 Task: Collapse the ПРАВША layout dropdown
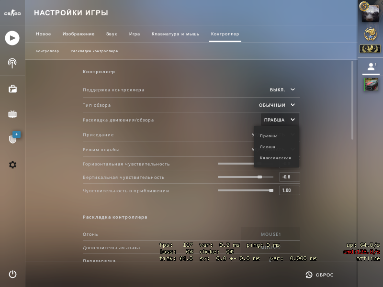coord(280,120)
